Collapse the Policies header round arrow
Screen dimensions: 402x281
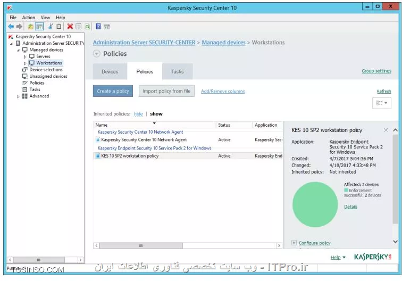coord(97,54)
